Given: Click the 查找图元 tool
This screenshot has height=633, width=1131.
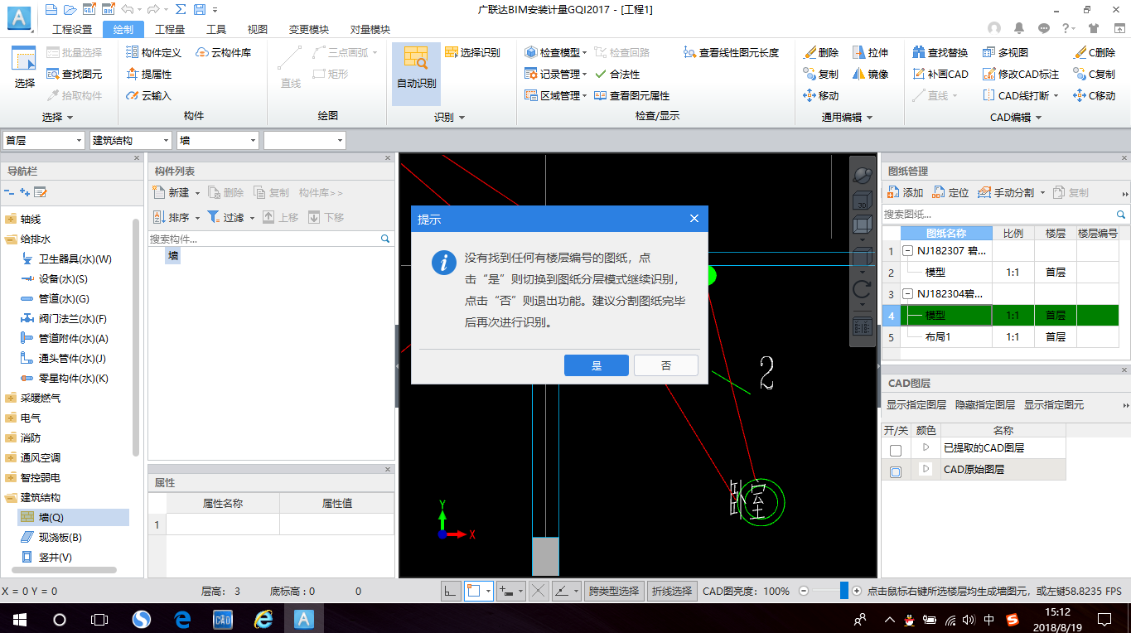Looking at the screenshot, I should pos(75,74).
